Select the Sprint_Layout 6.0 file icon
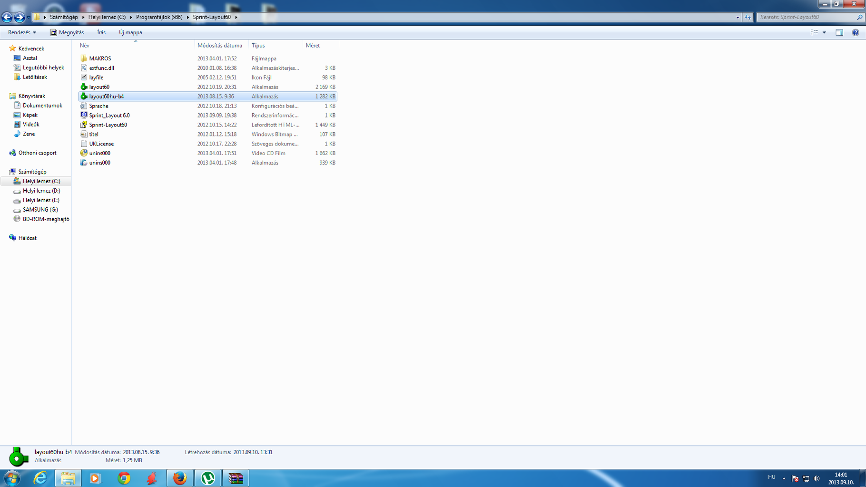The image size is (866, 487). coord(84,116)
